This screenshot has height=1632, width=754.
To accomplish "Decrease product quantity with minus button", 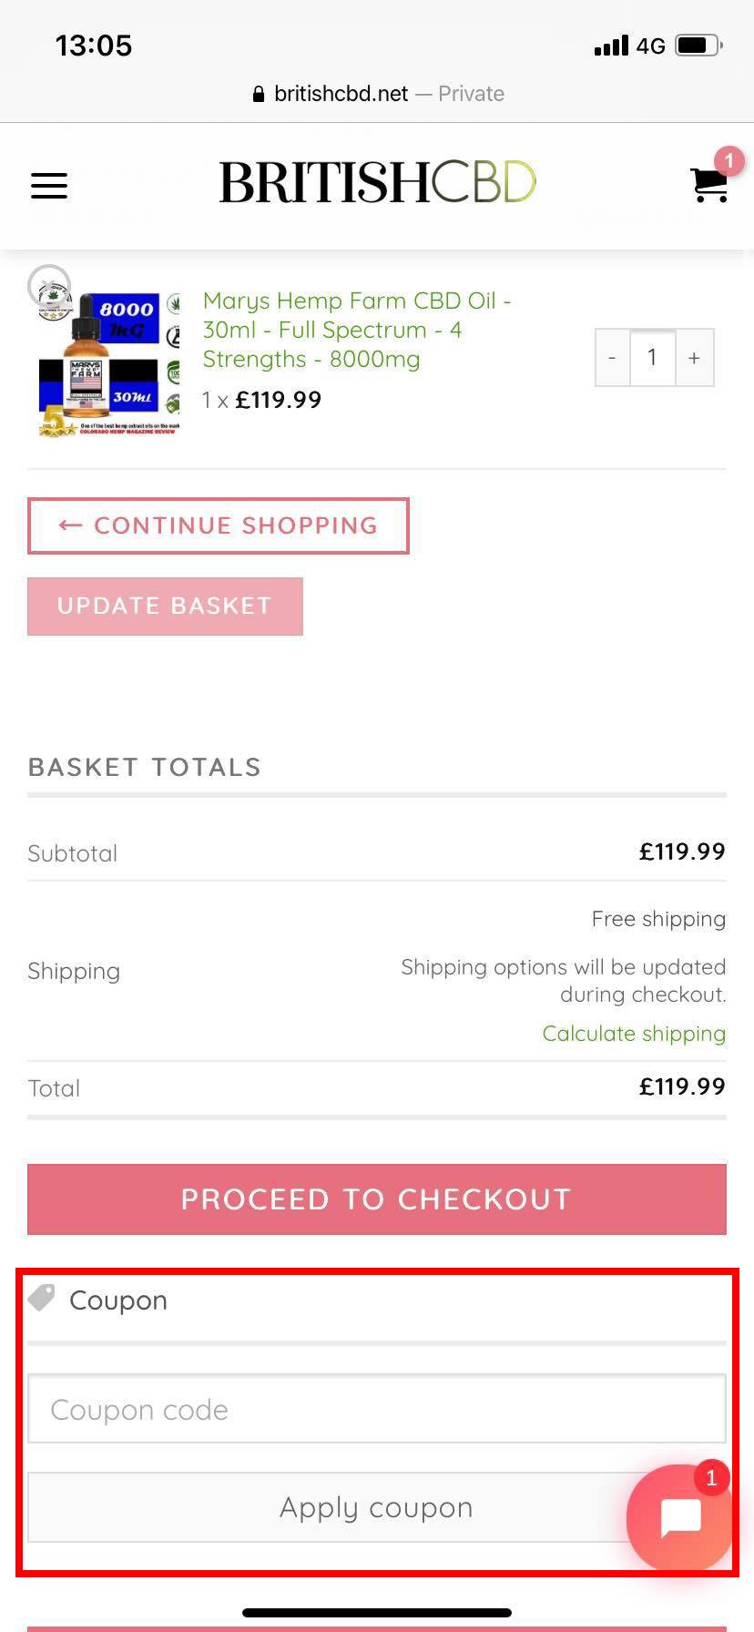I will pyautogui.click(x=612, y=357).
